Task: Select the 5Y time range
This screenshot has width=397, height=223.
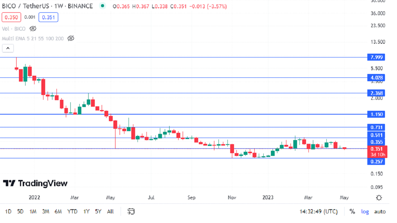Action: click(98, 211)
